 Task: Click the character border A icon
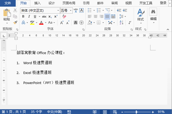81,10
